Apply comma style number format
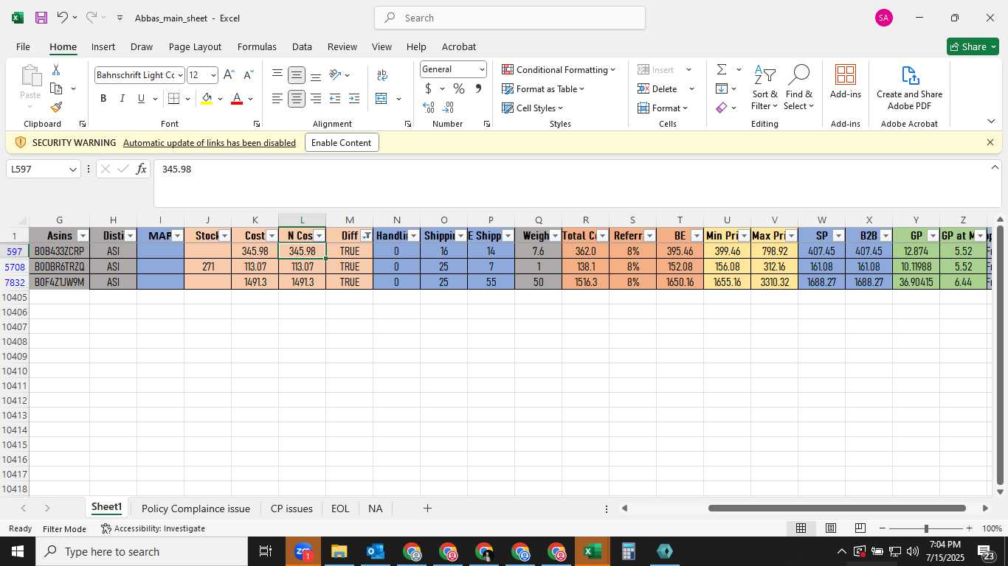Screen dimensions: 1008x566 pyautogui.click(x=478, y=88)
